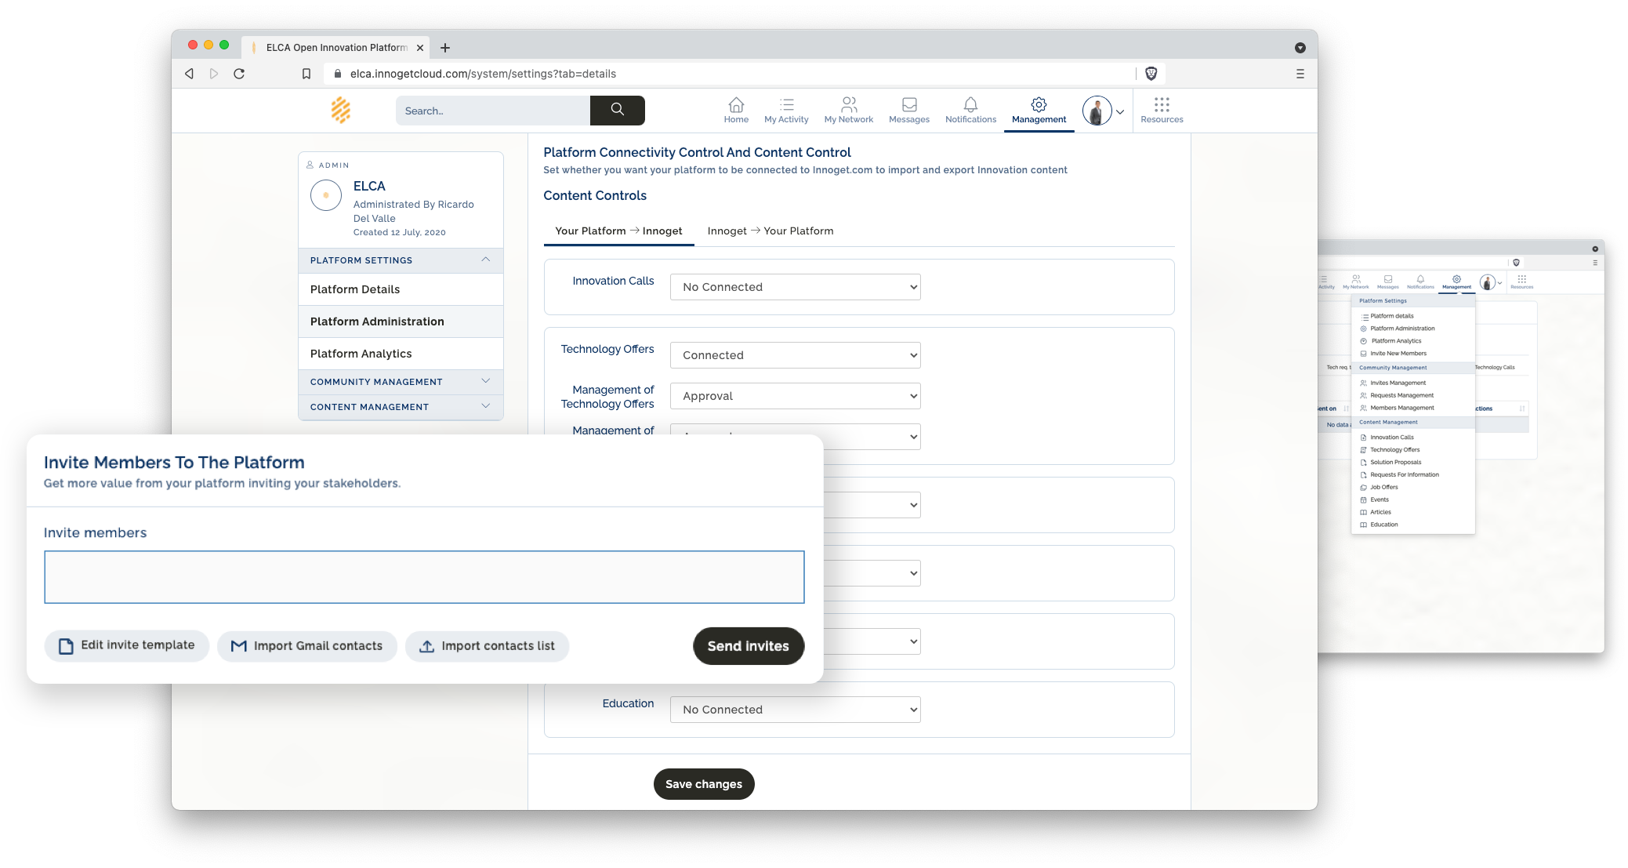Expand the Content Management section
The image size is (1628, 868).
pos(401,407)
